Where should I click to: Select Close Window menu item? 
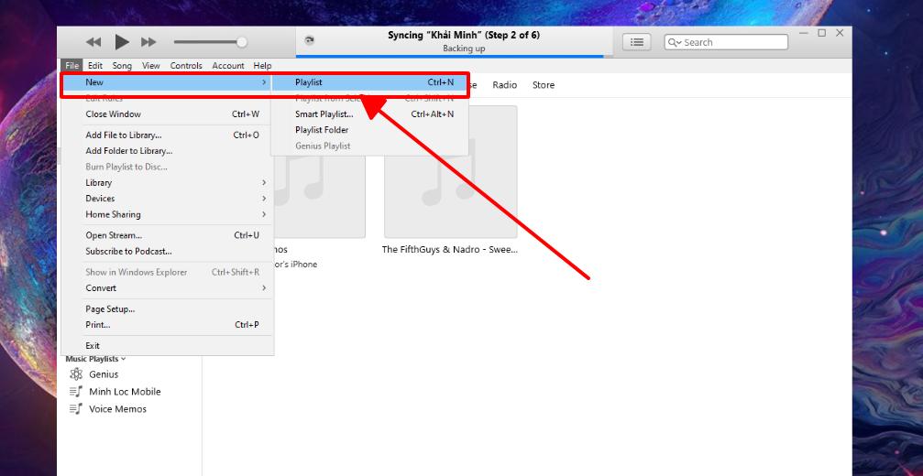(167, 114)
